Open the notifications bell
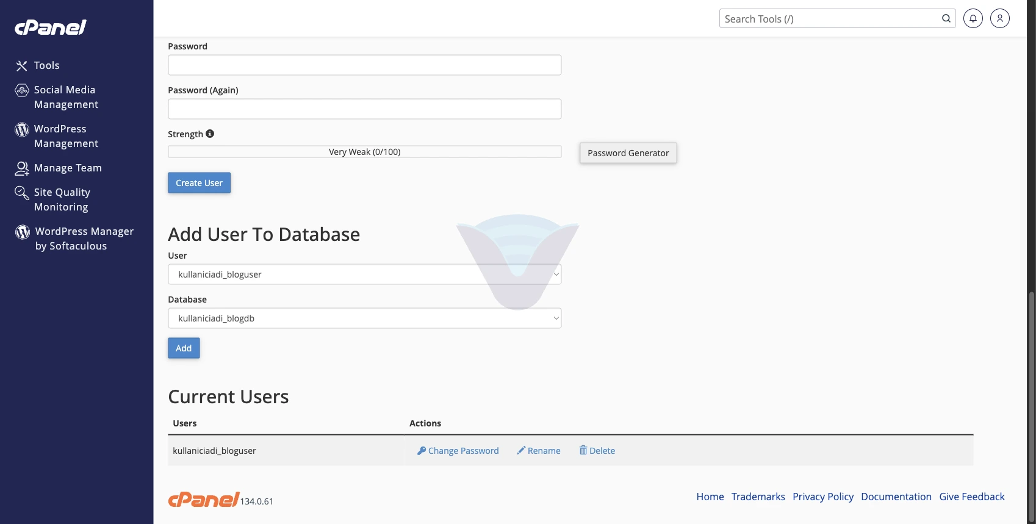Image resolution: width=1036 pixels, height=524 pixels. click(x=973, y=18)
